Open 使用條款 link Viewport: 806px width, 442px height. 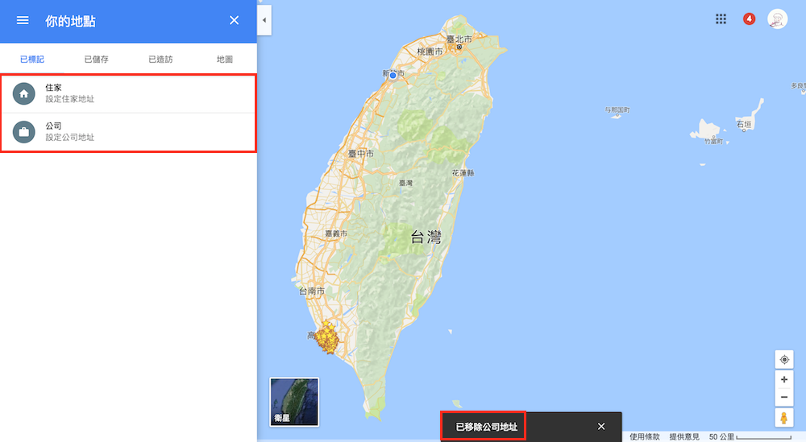click(x=645, y=437)
